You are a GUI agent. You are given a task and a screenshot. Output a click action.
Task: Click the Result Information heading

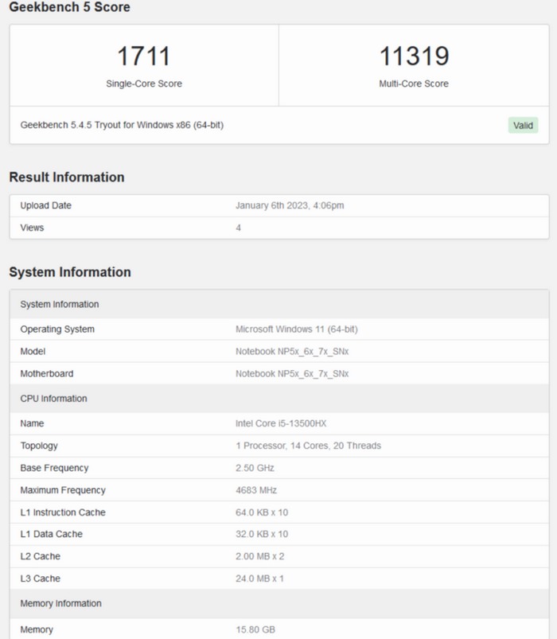[x=67, y=177]
